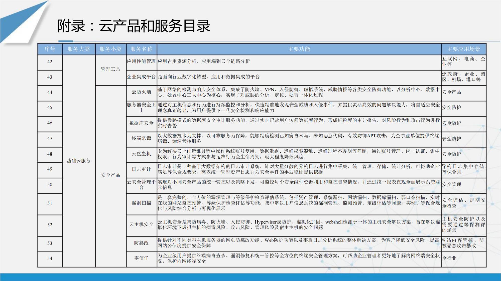Select the 主要应用场景 column header
The height and width of the screenshot is (281, 501).
coord(464,49)
